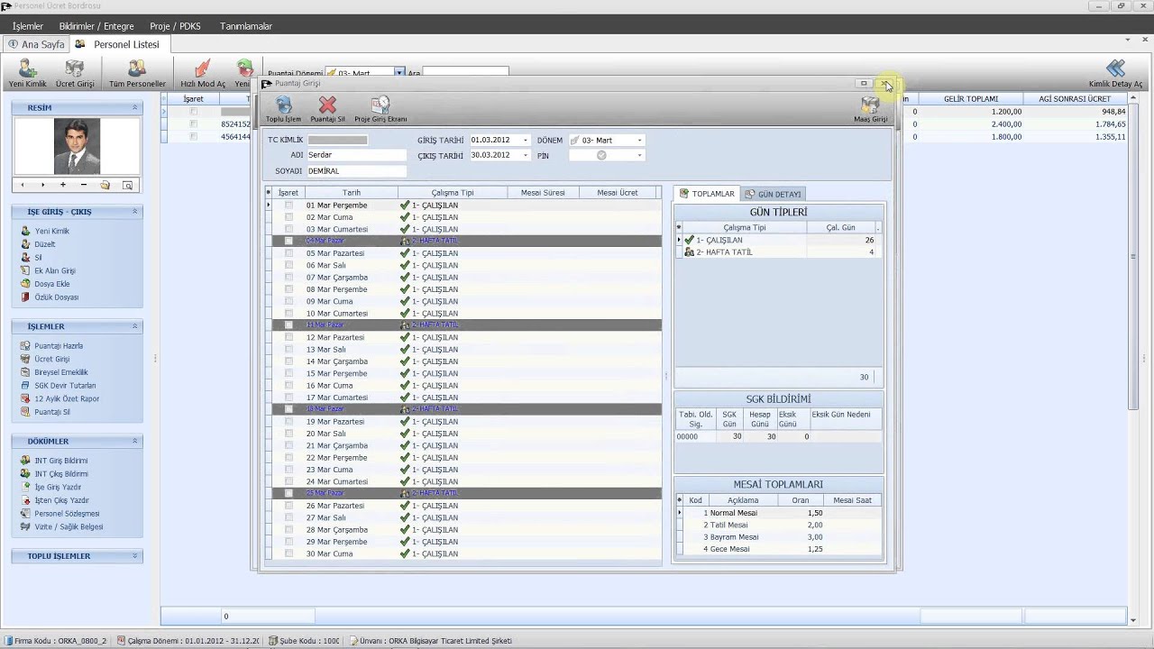The width and height of the screenshot is (1154, 649).
Task: Click Dosya Ekle
Action: click(51, 284)
